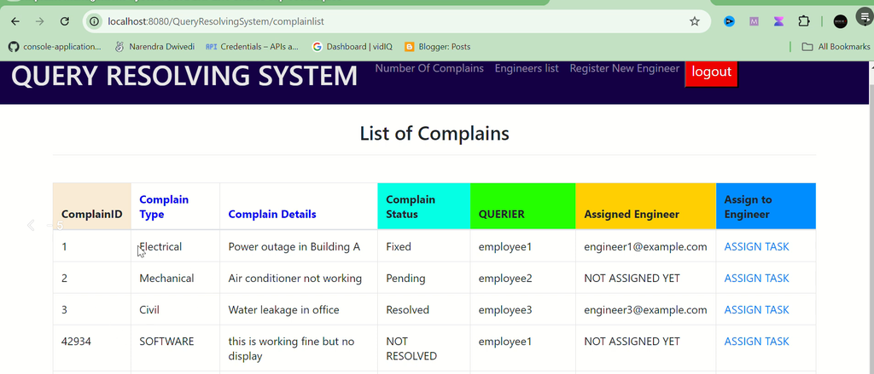Open console-application GitHub bookmark
Screen dimensions: 874x374
[x=55, y=47]
